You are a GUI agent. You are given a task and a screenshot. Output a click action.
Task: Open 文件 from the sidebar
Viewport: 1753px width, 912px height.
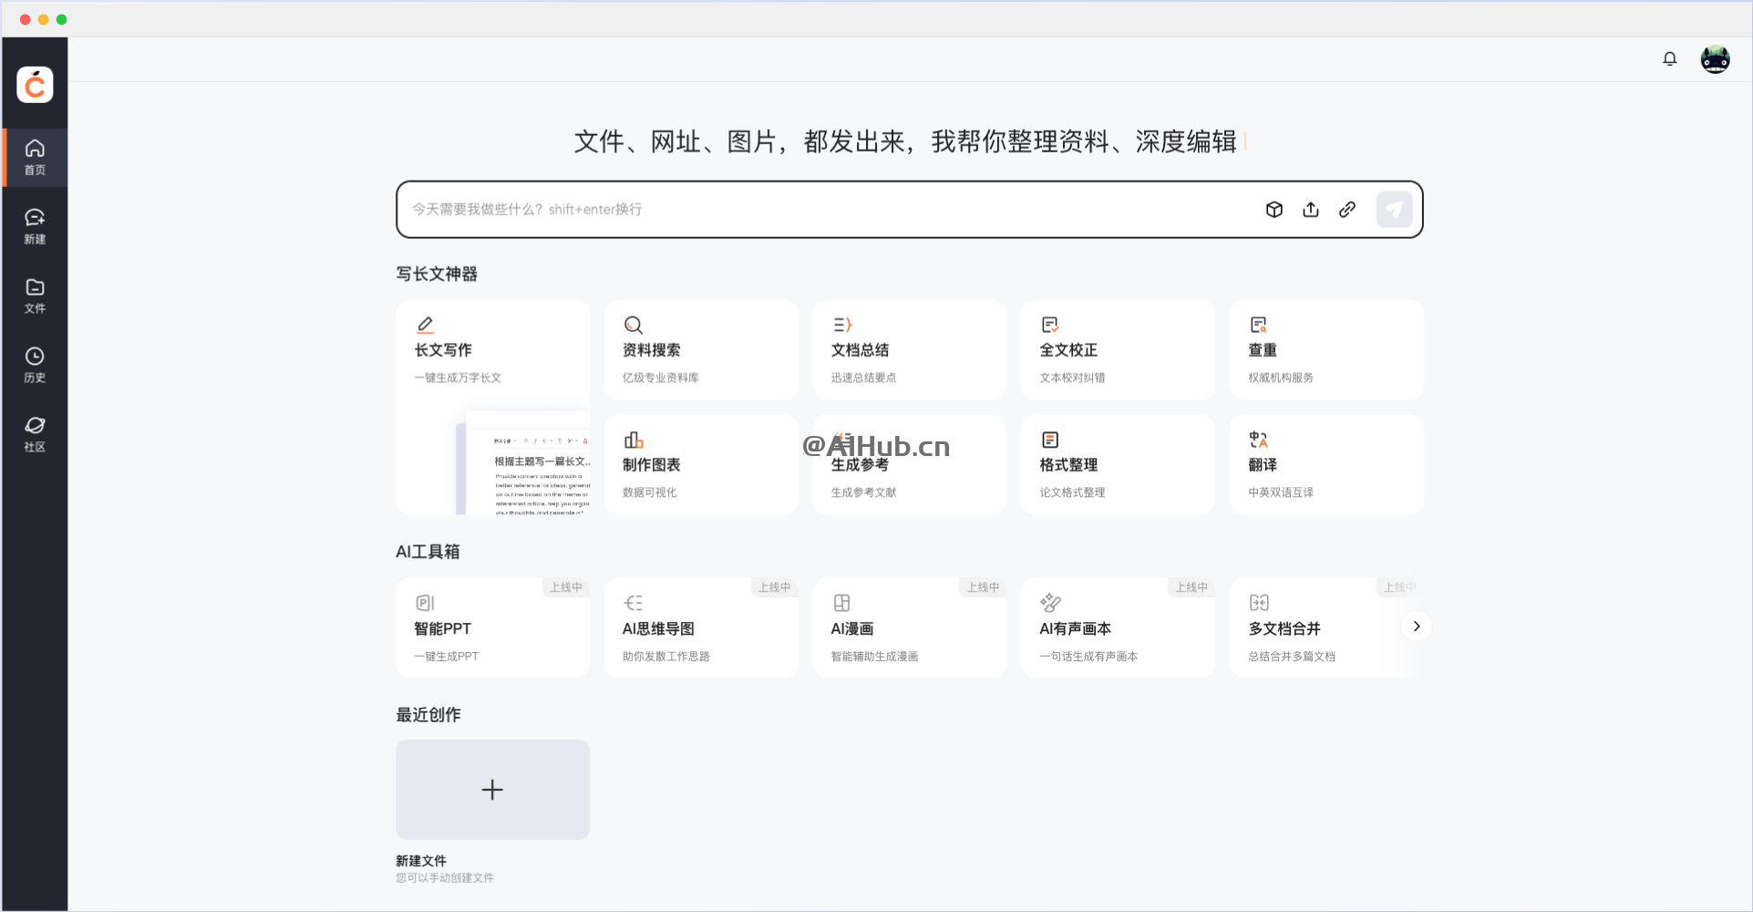(35, 295)
